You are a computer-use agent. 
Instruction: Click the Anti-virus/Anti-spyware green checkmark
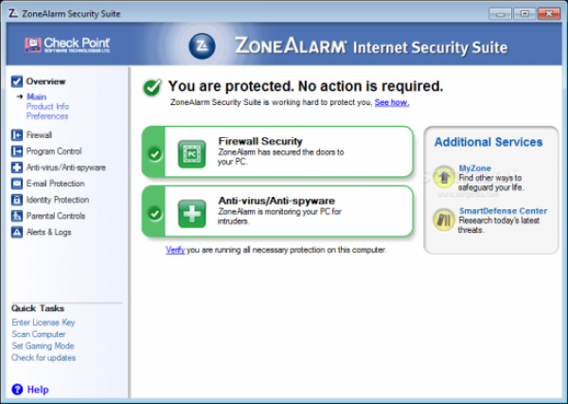point(154,213)
